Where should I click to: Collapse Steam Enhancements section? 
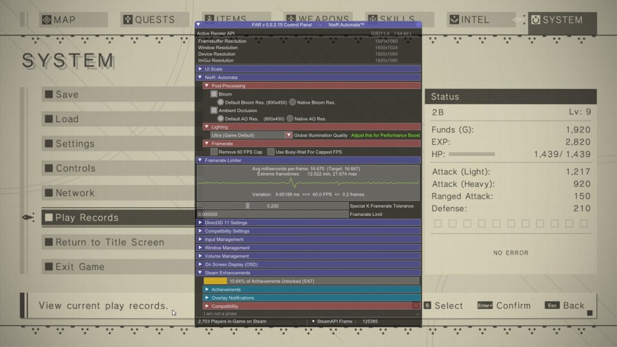pos(308,273)
